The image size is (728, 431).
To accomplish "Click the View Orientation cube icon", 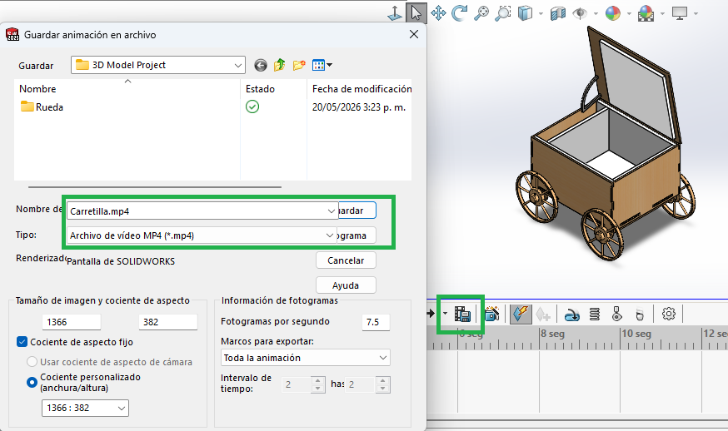I will (x=525, y=13).
